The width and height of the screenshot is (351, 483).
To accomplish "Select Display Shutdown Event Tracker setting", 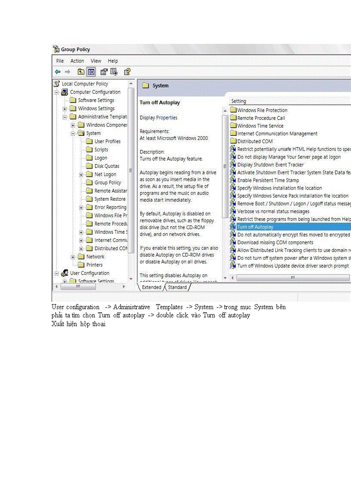I will tap(270, 165).
